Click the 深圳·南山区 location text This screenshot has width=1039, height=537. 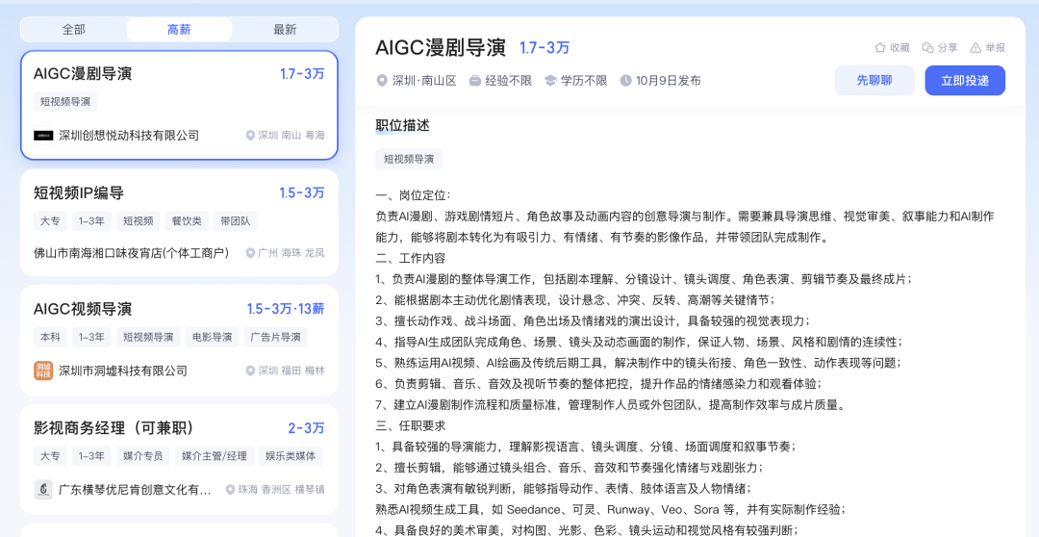(x=424, y=81)
